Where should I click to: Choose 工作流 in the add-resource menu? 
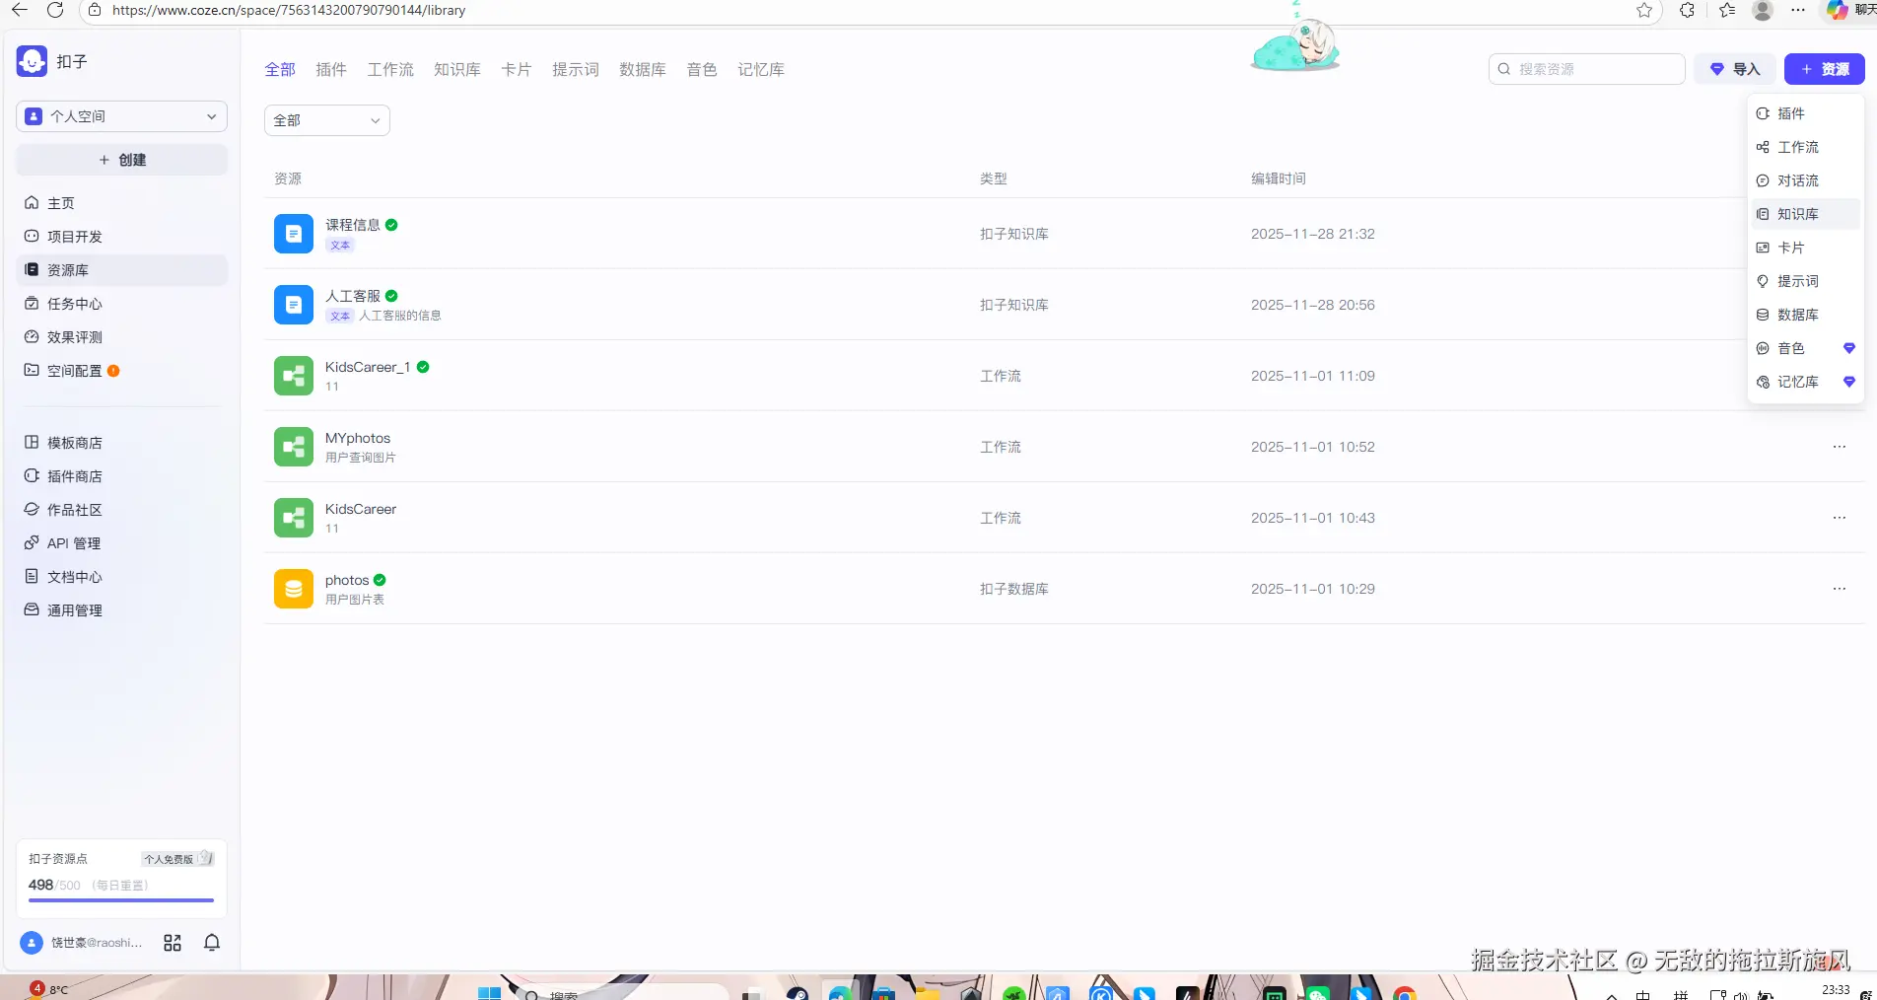1806,147
